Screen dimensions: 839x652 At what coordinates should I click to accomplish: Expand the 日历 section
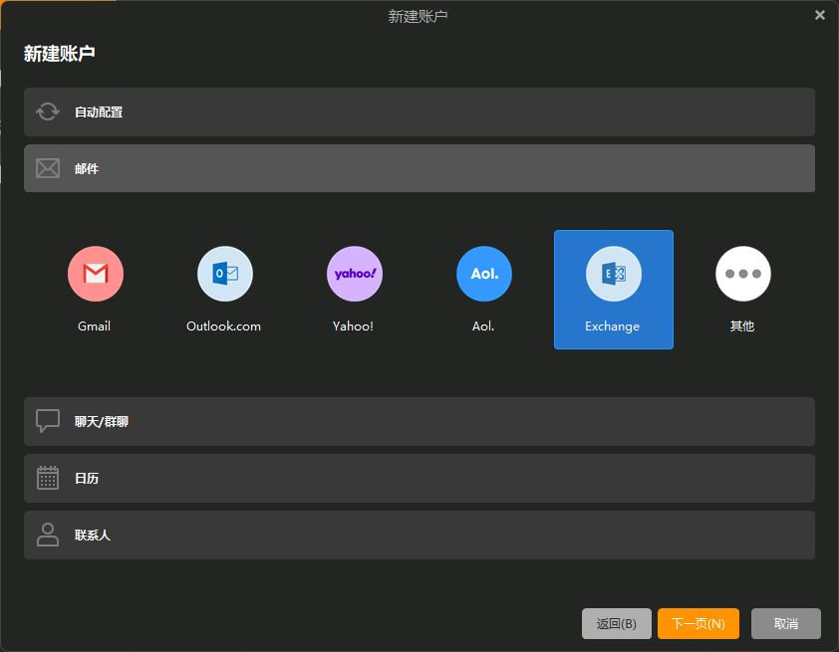tap(419, 479)
